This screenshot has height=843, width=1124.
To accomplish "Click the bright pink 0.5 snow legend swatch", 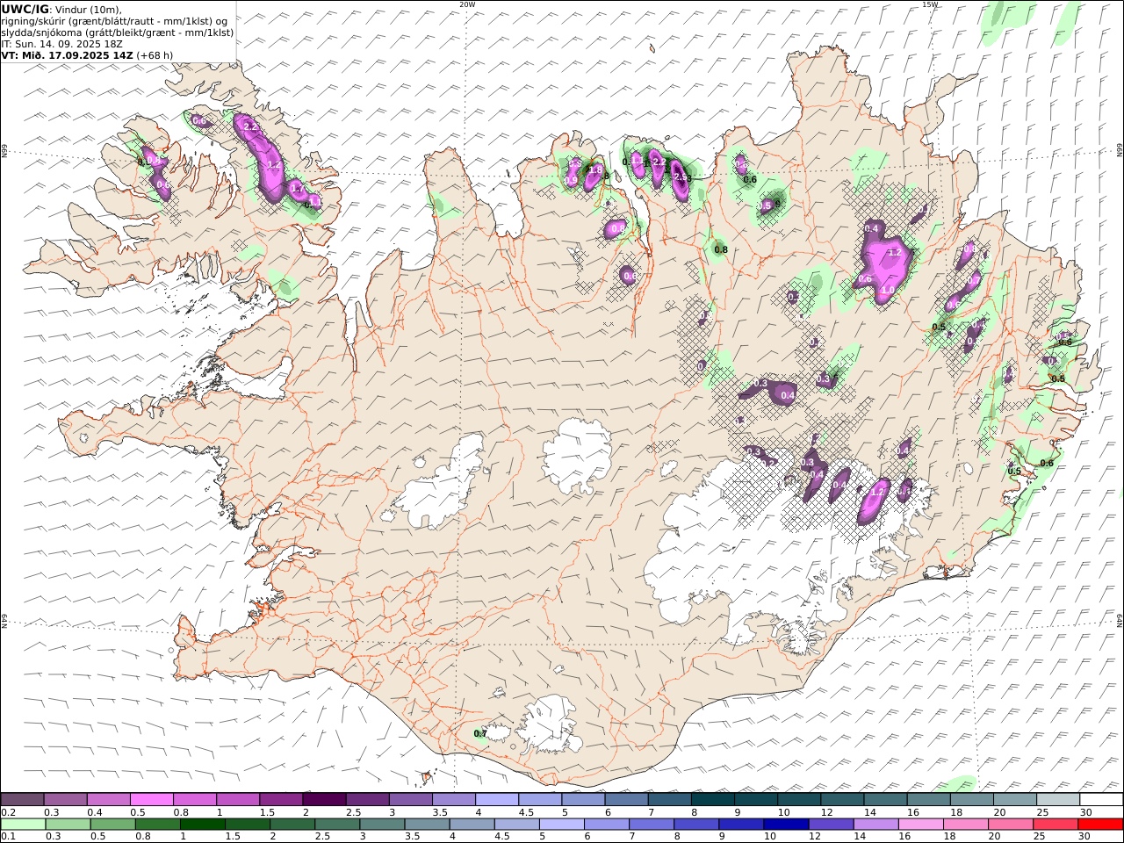I will click(x=151, y=799).
